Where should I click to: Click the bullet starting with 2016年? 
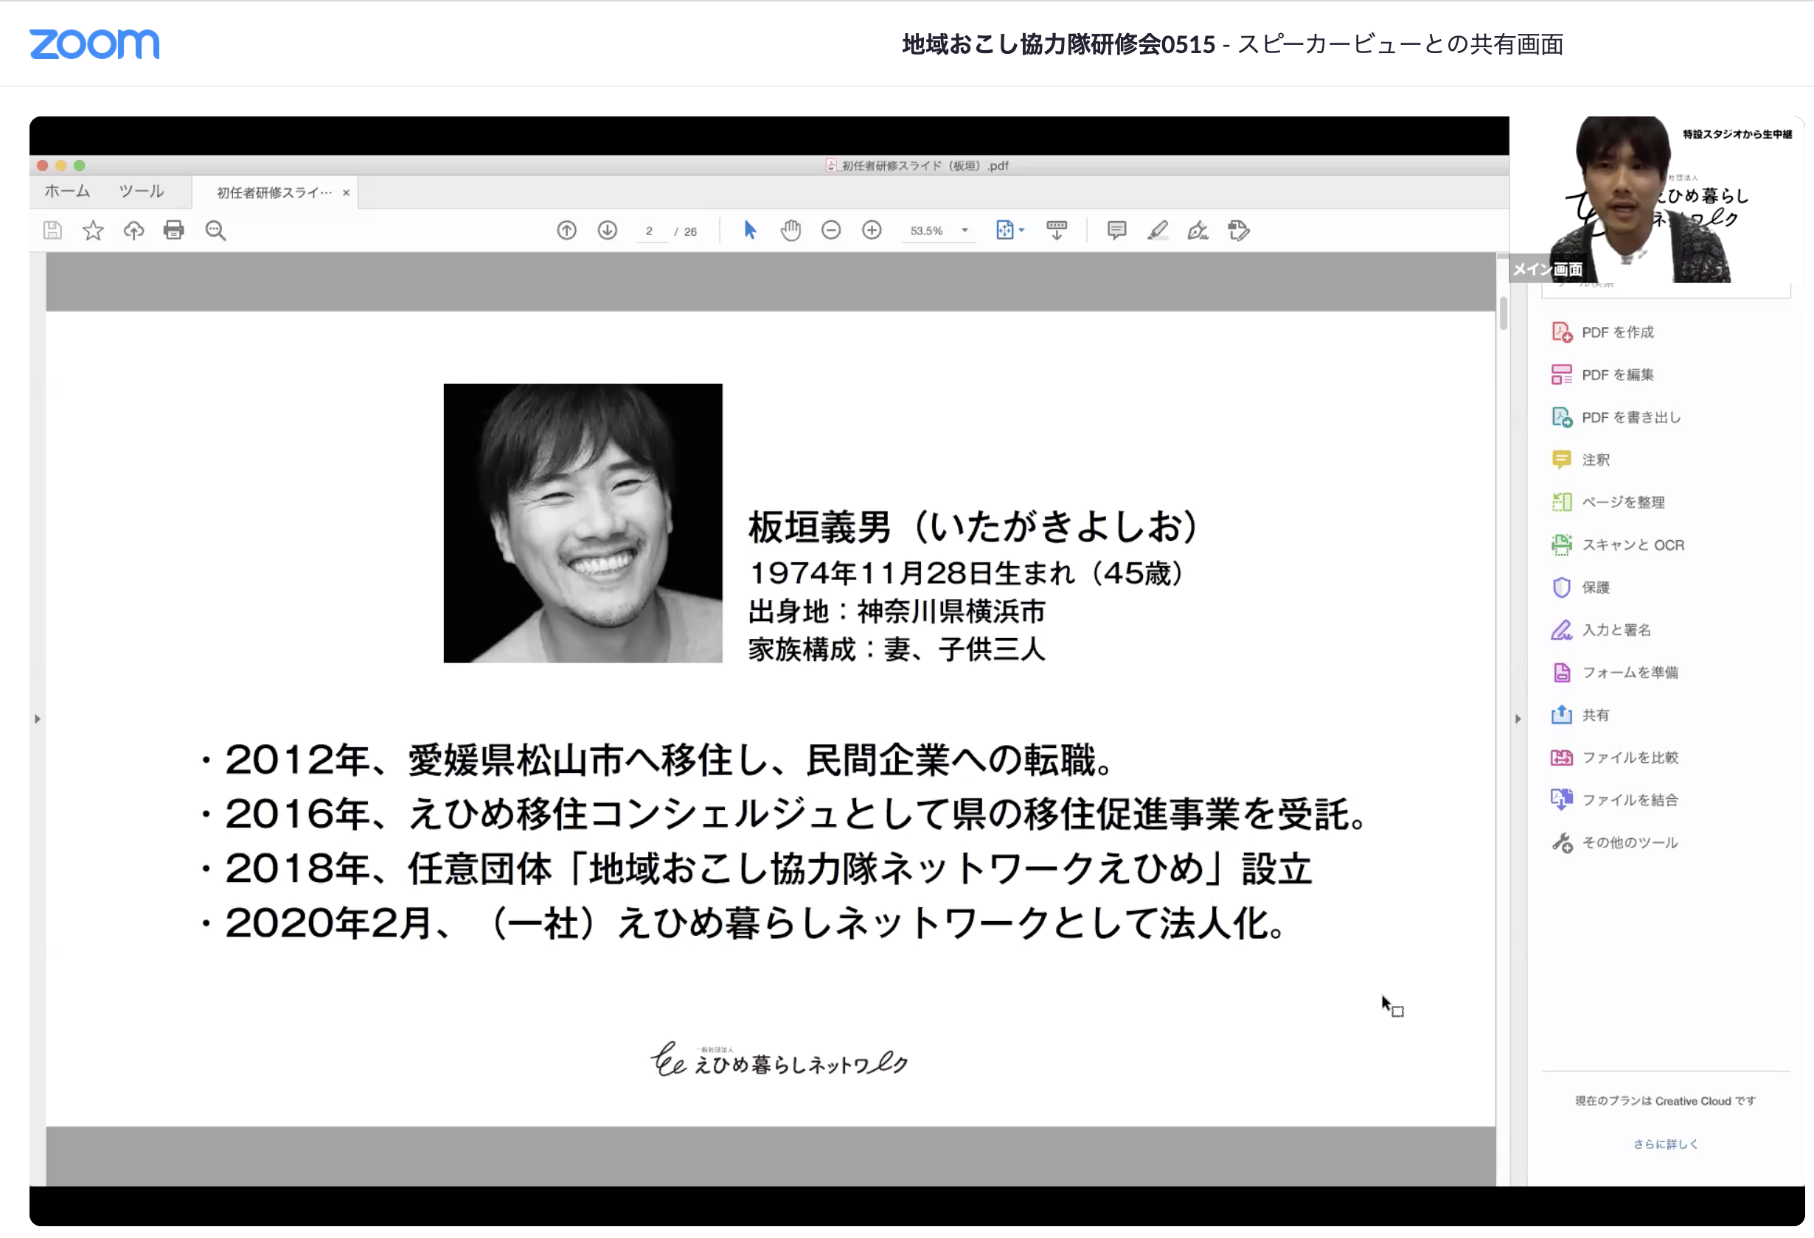pos(785,814)
